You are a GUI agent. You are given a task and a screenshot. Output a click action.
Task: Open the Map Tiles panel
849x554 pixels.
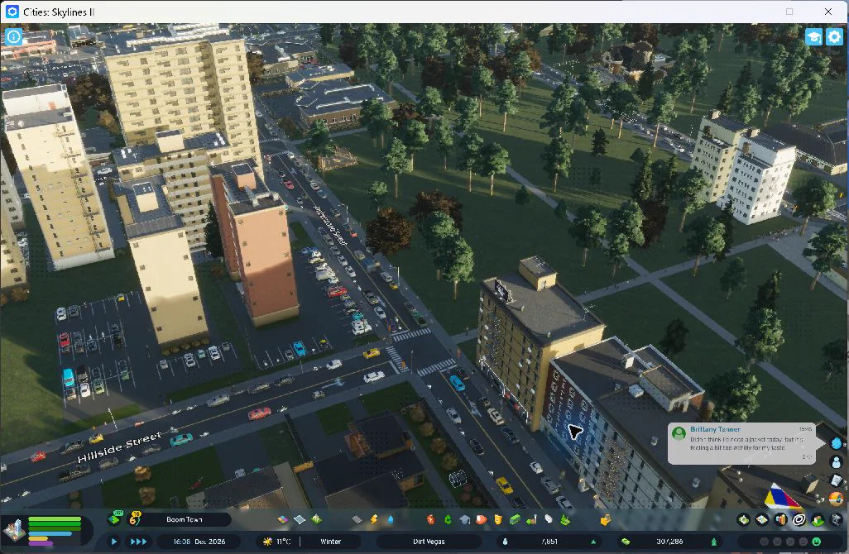(762, 520)
